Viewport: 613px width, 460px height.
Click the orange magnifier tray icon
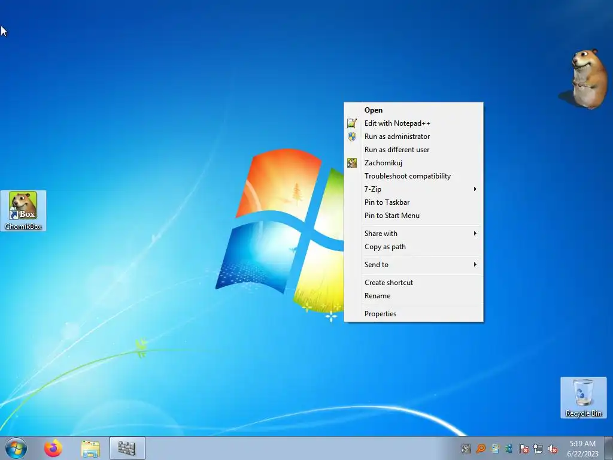(x=481, y=449)
